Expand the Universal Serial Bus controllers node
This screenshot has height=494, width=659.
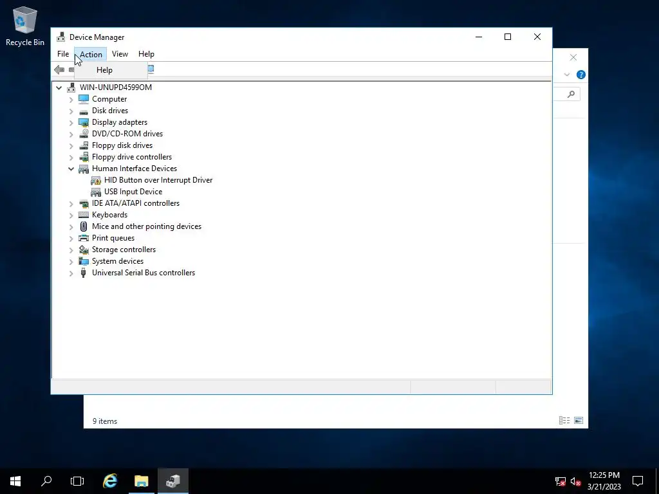pos(71,273)
